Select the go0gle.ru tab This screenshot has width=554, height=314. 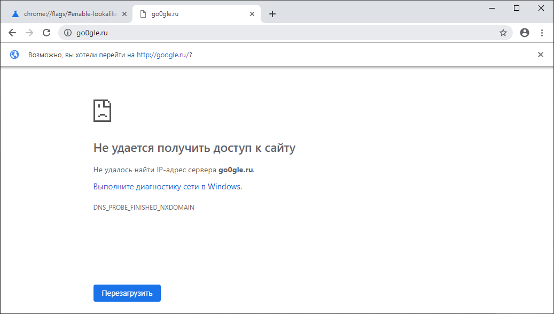(x=176, y=14)
